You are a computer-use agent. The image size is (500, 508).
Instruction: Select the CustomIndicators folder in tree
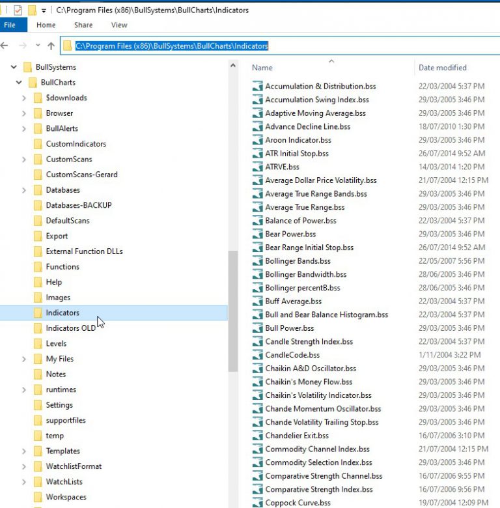click(76, 144)
